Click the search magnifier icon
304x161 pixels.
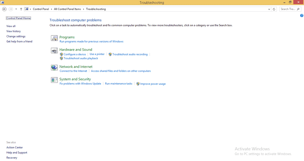click(298, 9)
